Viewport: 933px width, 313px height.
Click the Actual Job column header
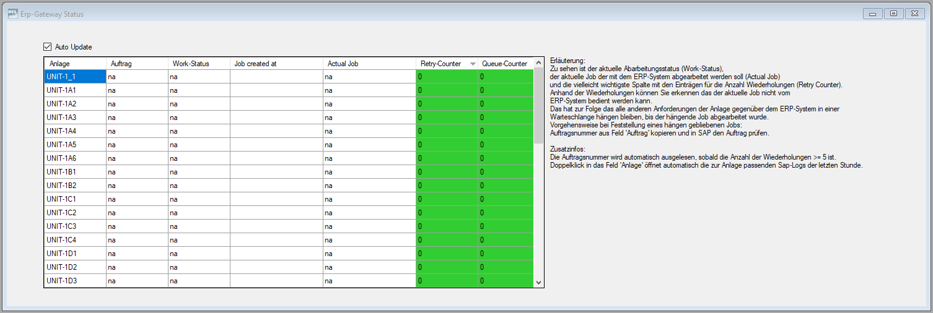click(x=369, y=64)
